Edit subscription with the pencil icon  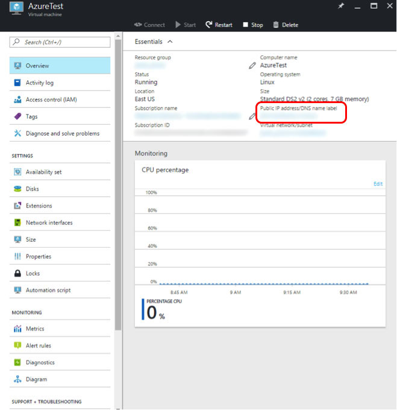tap(252, 116)
